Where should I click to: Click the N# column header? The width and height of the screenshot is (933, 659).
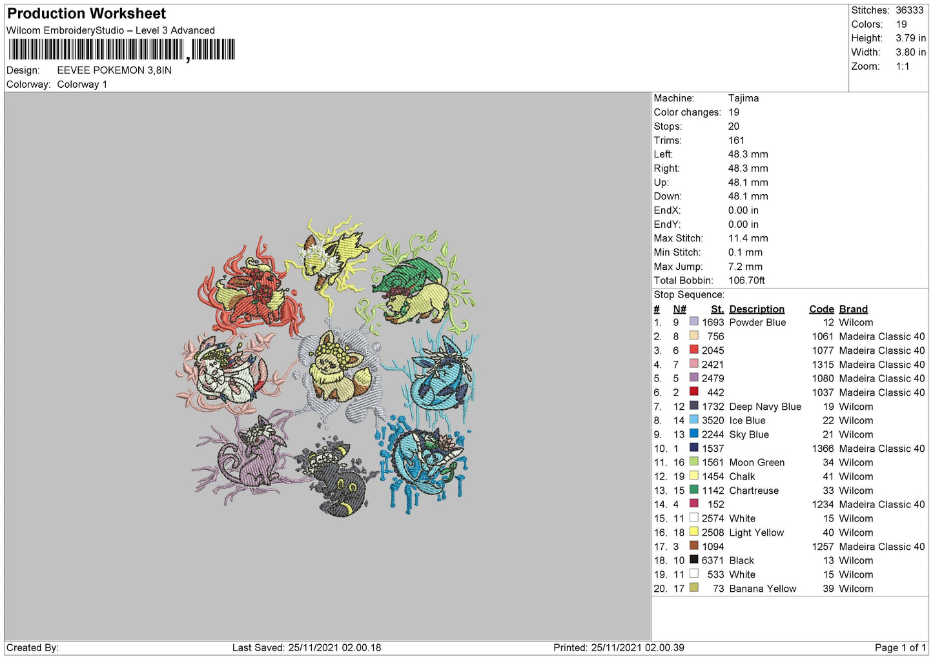679,309
